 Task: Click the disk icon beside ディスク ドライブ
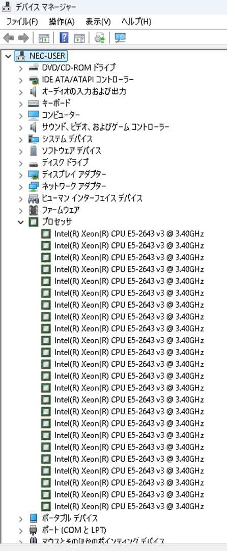click(x=34, y=163)
